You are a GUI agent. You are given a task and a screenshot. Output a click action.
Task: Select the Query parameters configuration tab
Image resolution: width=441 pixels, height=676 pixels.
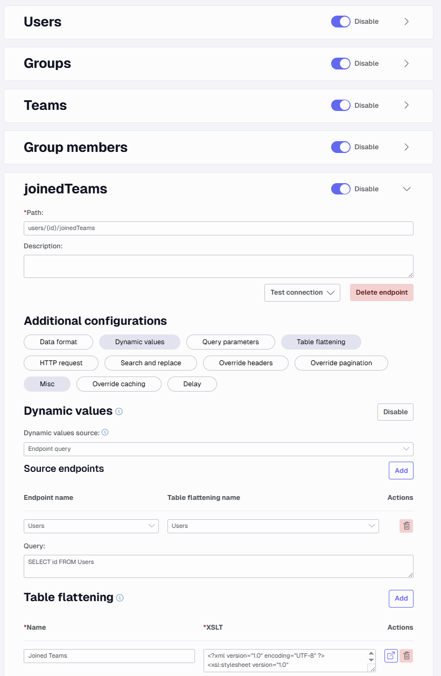coord(230,342)
